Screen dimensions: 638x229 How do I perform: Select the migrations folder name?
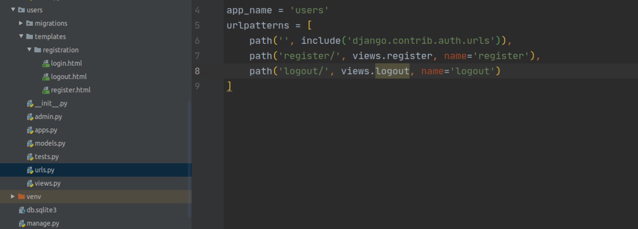pos(51,23)
